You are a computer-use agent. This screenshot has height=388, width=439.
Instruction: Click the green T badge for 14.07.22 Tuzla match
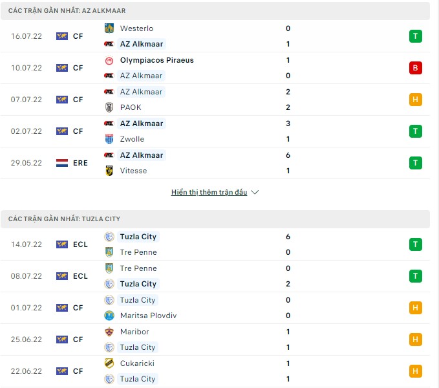tap(415, 244)
